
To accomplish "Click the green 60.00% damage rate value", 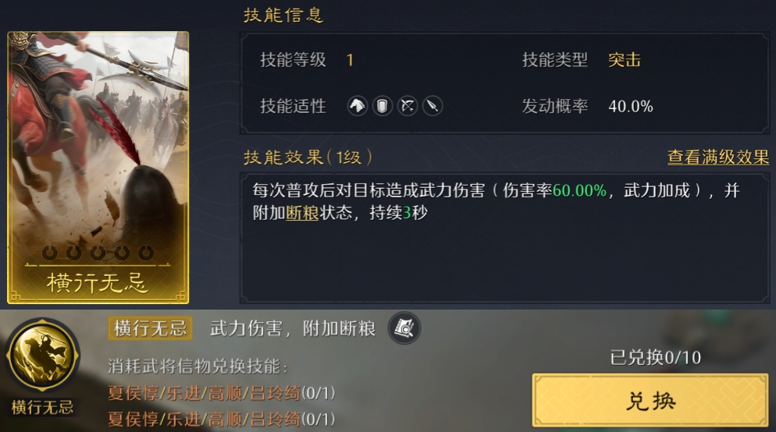I will (579, 190).
